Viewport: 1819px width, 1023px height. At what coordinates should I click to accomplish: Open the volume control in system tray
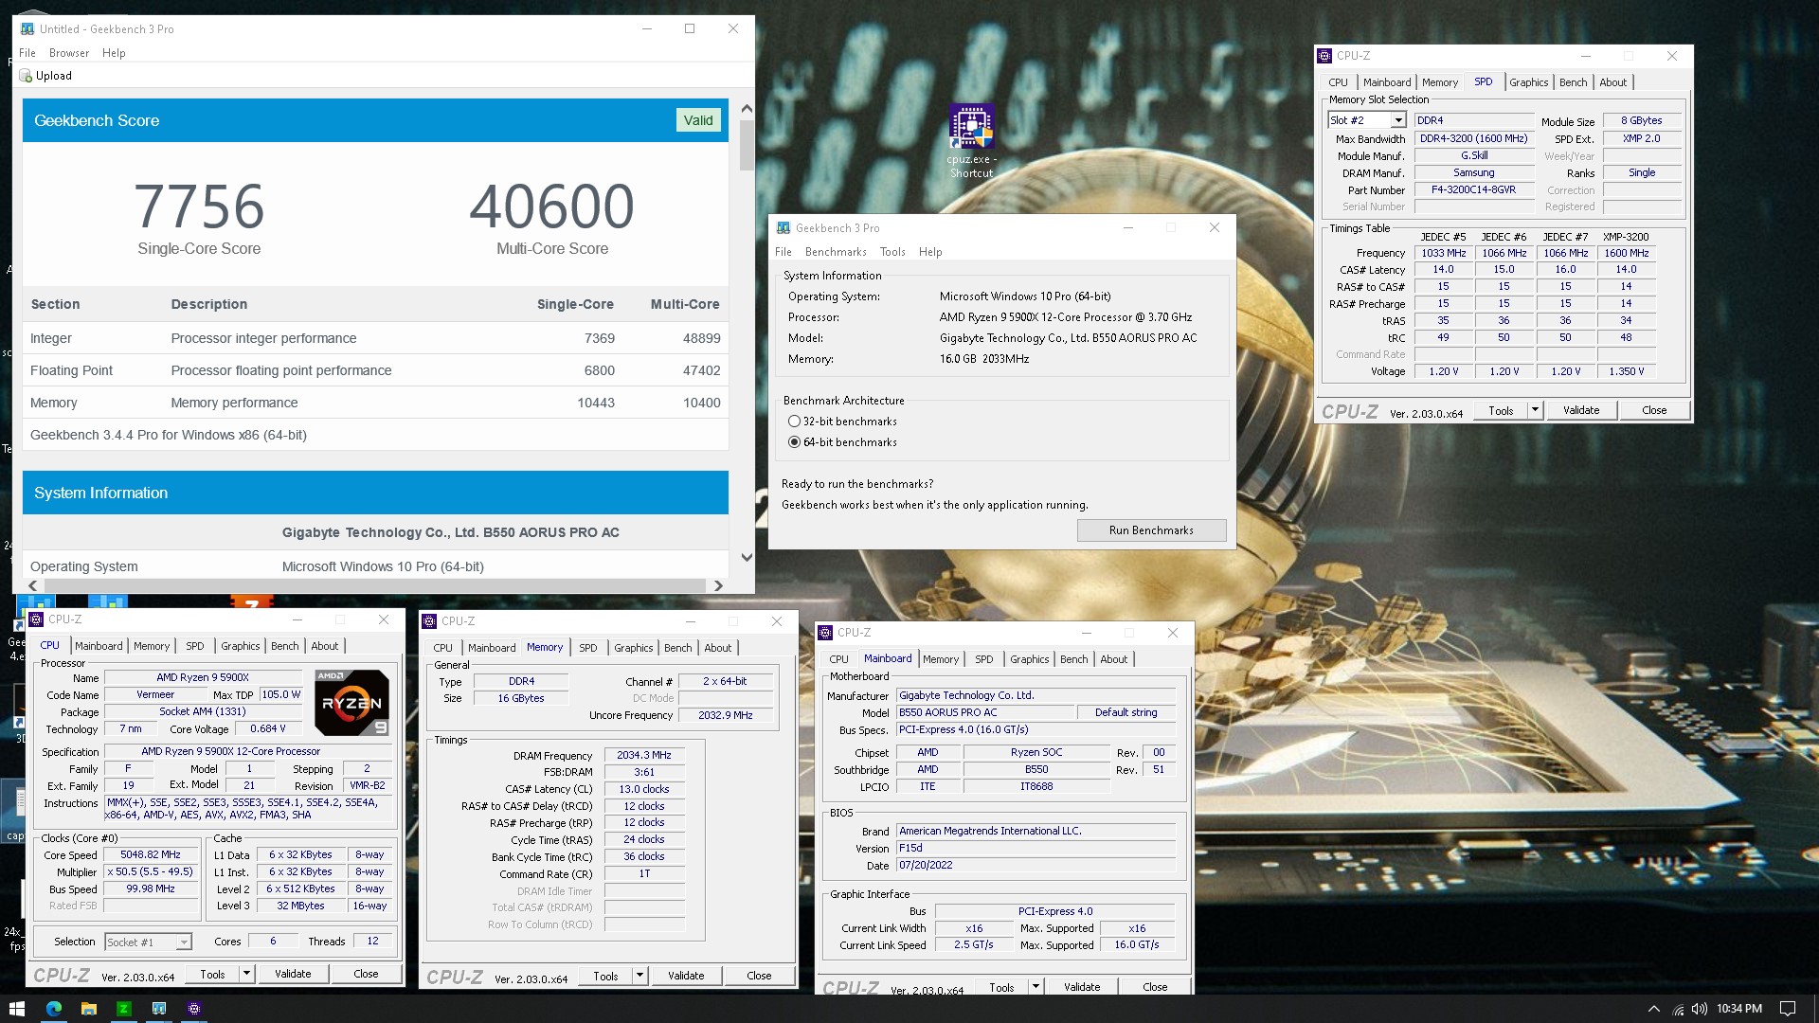click(1699, 1009)
